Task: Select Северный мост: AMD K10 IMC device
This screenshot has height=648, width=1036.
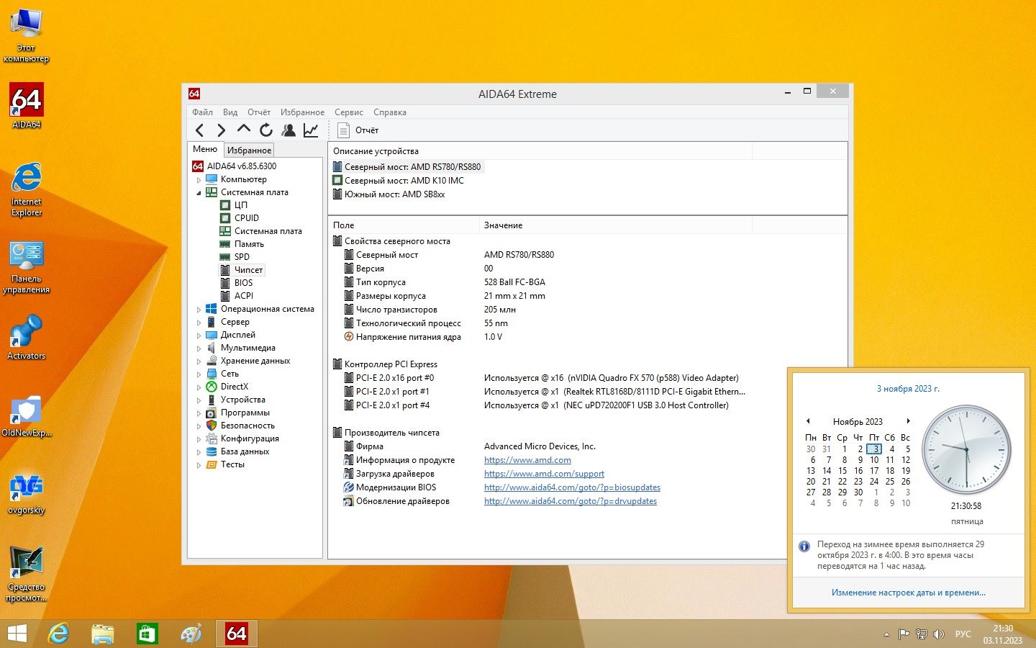Action: pos(404,181)
